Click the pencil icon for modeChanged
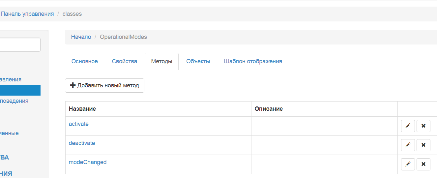 tap(408, 164)
